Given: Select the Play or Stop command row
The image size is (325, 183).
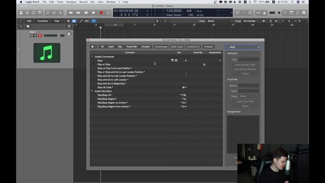Looking at the screenshot, I should (x=156, y=65).
